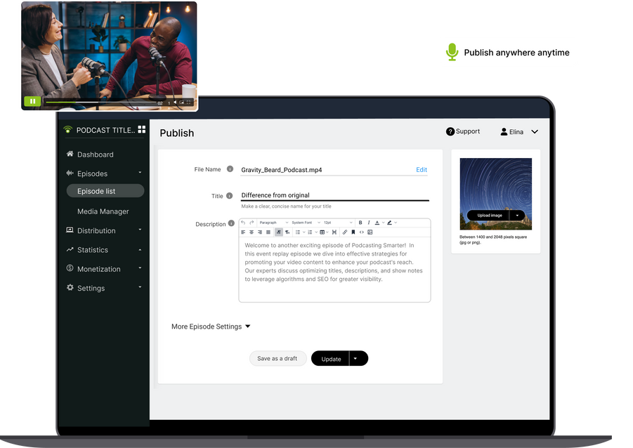
Task: Insert a link in the description
Action: (x=345, y=232)
